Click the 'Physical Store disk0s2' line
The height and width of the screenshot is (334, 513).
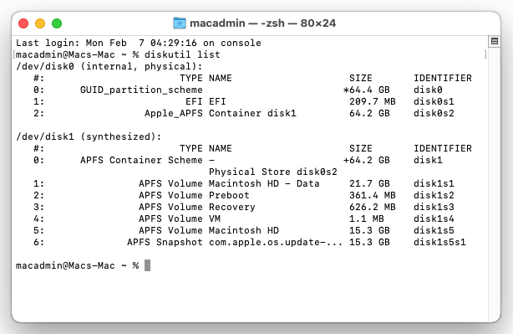273,172
